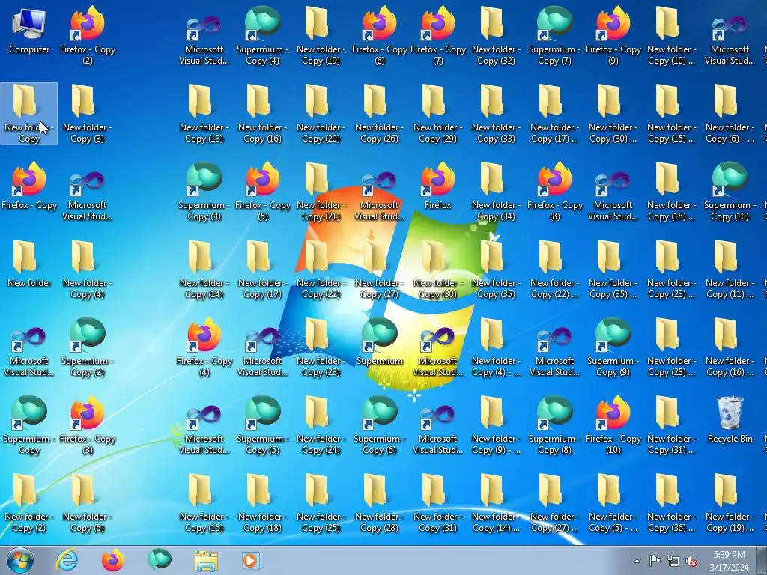Select the plain New folder icon
This screenshot has height=575, width=767.
tap(29, 264)
